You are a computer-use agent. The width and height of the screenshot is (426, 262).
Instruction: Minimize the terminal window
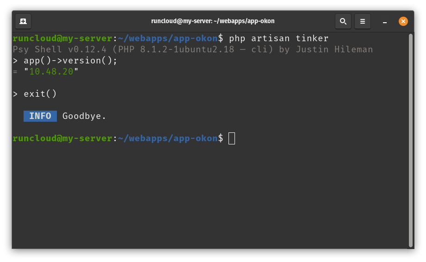[x=385, y=21]
